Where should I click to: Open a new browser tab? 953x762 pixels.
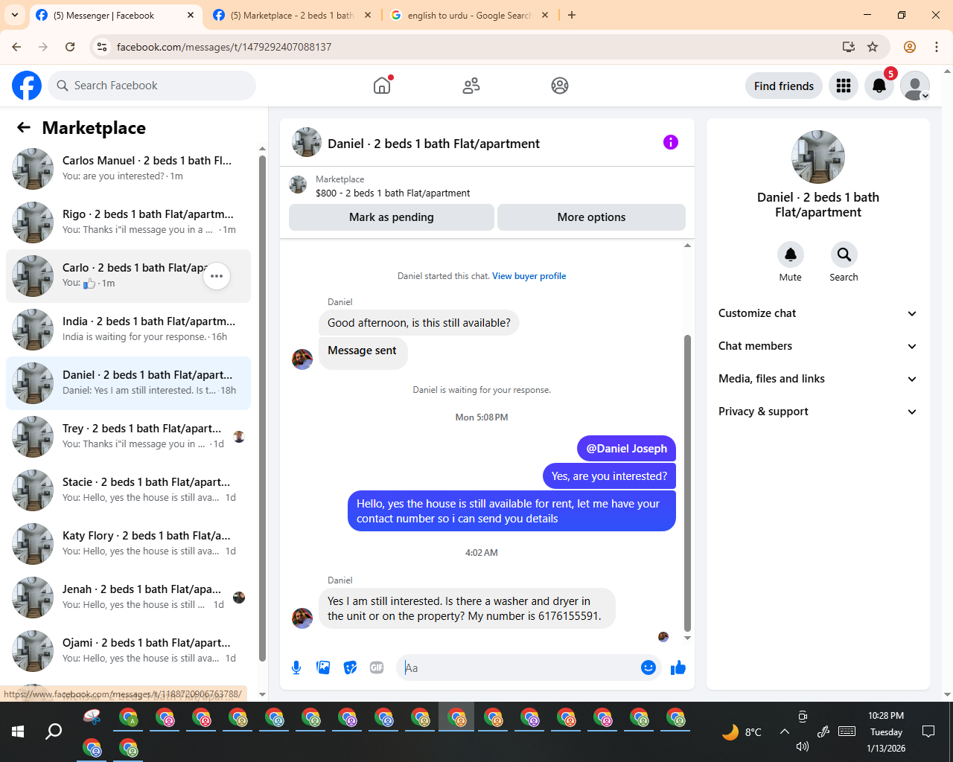572,15
